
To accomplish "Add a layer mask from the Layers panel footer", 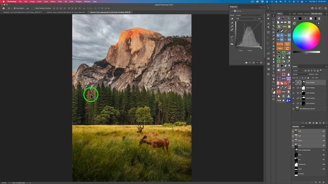I will [x=310, y=123].
